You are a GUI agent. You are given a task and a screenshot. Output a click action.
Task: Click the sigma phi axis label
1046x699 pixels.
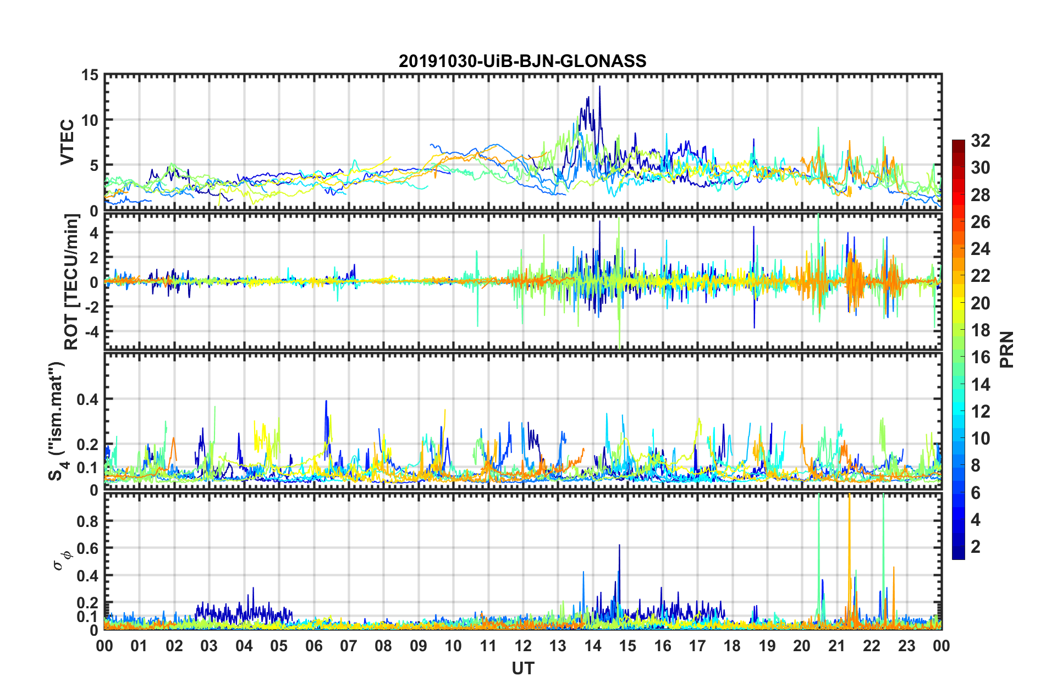[x=62, y=561]
